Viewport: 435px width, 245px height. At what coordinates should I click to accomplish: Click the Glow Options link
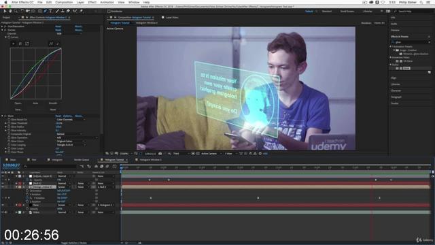68,116
